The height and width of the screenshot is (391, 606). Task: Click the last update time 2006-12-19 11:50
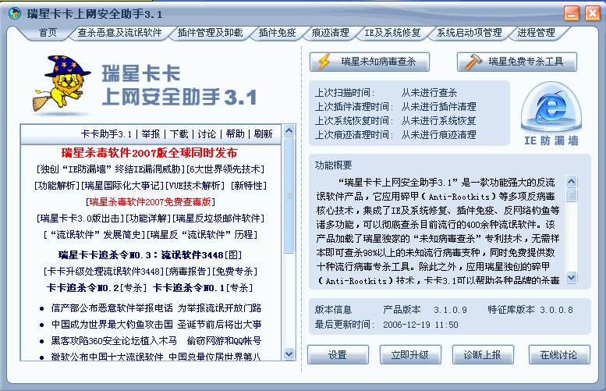[x=420, y=325]
